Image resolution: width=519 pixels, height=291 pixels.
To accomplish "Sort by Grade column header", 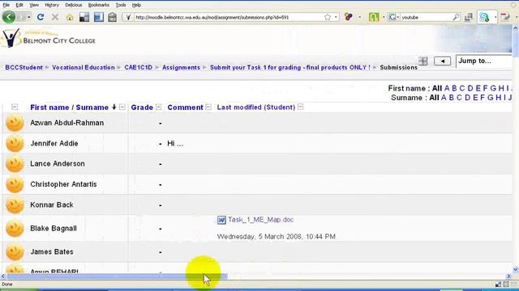I will (142, 108).
